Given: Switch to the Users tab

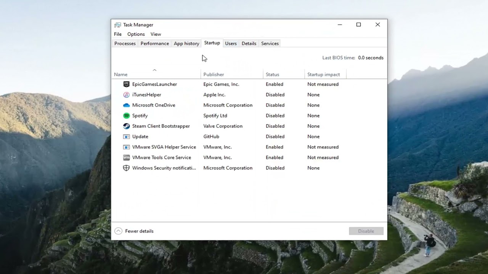Looking at the screenshot, I should [x=231, y=43].
